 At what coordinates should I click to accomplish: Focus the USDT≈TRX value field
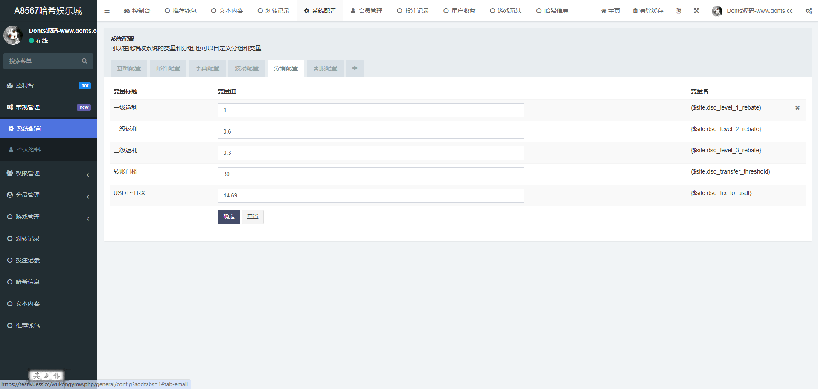[x=371, y=195]
